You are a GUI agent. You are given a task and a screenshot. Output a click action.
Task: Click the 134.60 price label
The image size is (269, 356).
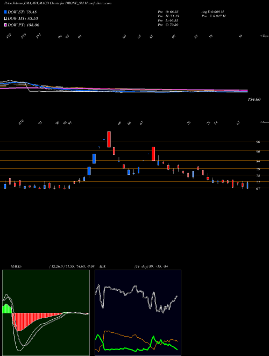pyautogui.click(x=254, y=99)
